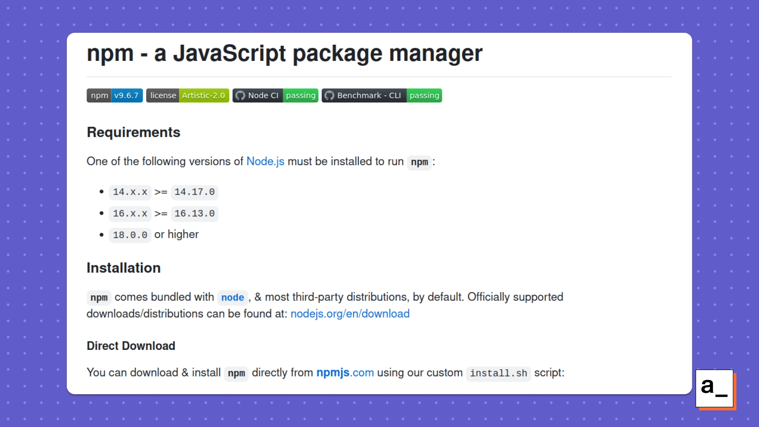
Task: Click the npm v9.6.7 version badge
Action: (x=115, y=96)
